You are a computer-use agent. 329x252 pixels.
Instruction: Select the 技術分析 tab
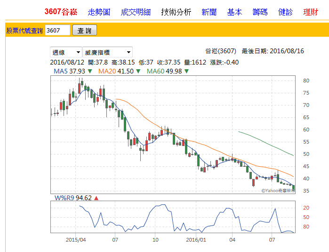coord(176,12)
